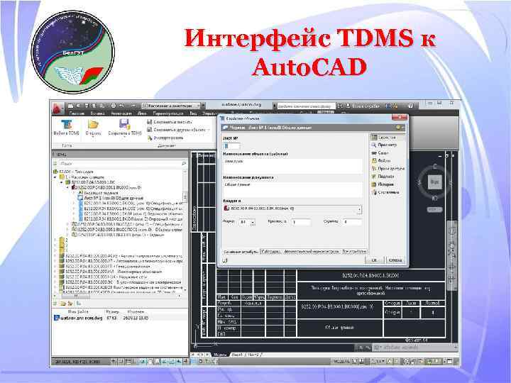Screen dimensions: 511x383
Task: Open the Главная ribbon tab
Action: [77, 113]
